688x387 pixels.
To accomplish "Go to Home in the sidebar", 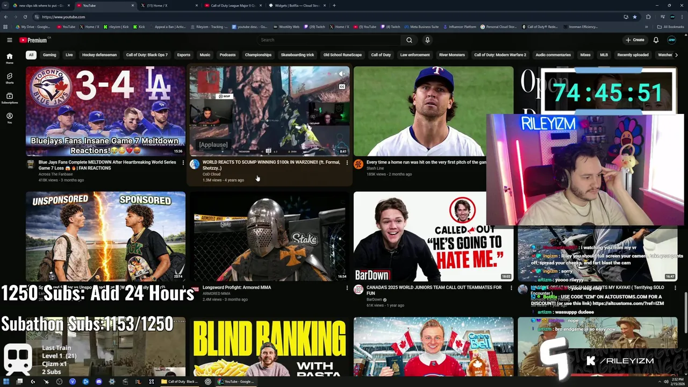I will point(10,58).
